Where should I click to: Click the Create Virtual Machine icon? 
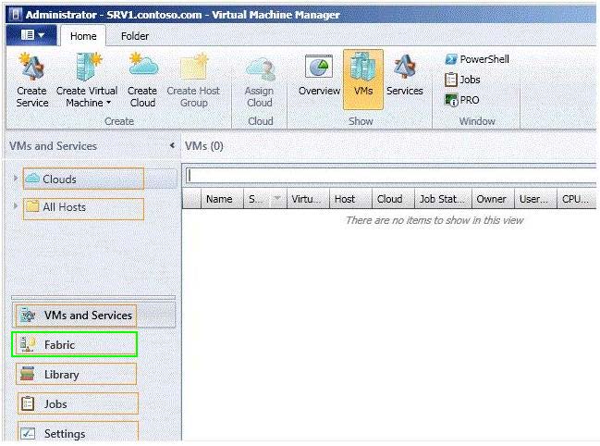click(88, 67)
